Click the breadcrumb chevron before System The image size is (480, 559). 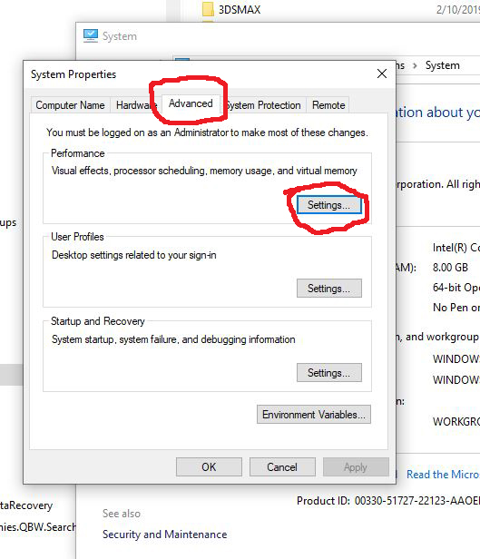pos(415,65)
